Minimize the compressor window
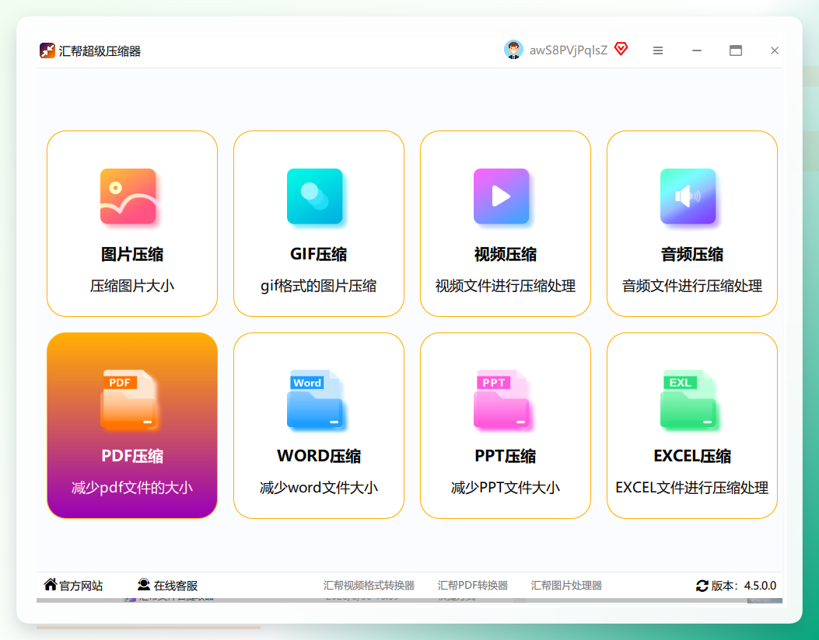Viewport: 819px width, 640px height. [697, 50]
